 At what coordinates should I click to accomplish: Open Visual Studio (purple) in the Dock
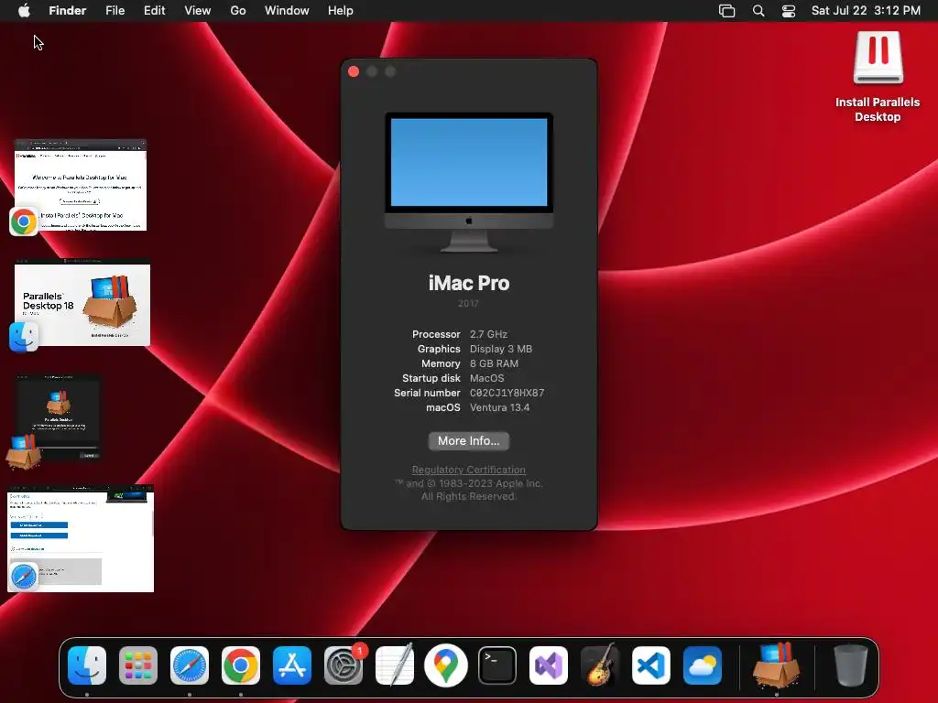point(549,665)
